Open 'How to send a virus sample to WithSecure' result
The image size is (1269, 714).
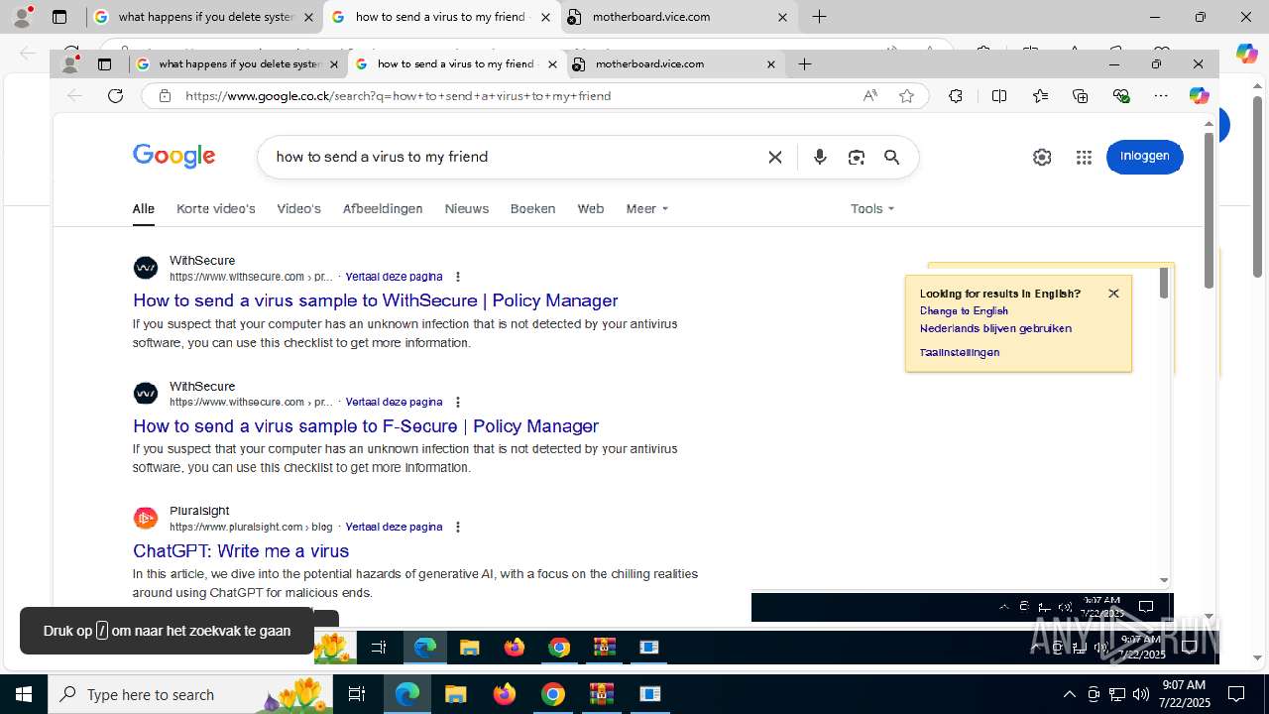click(x=376, y=300)
